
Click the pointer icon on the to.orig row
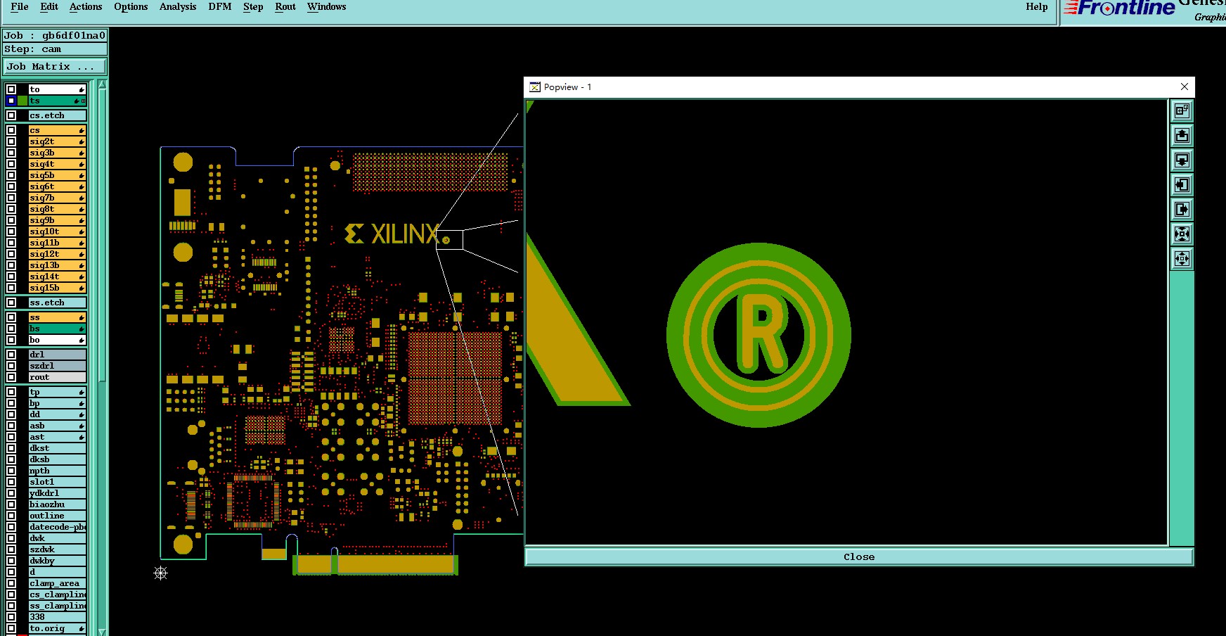point(82,629)
